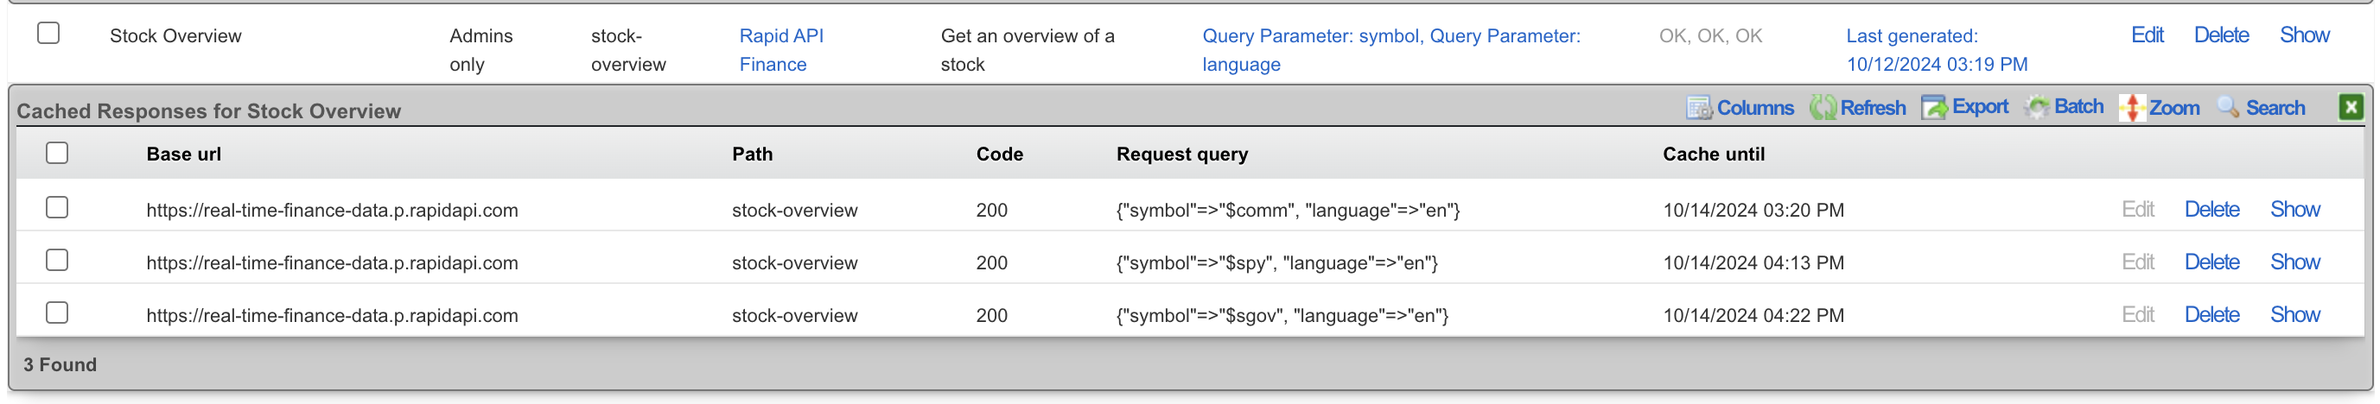Delete the Stock Overview record

tap(2221, 35)
